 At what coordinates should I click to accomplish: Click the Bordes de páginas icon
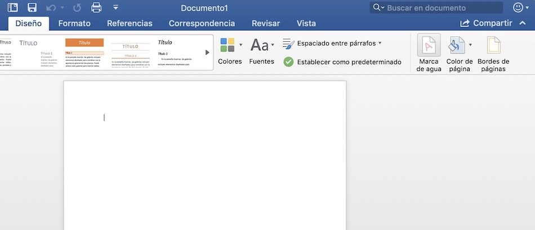493,54
